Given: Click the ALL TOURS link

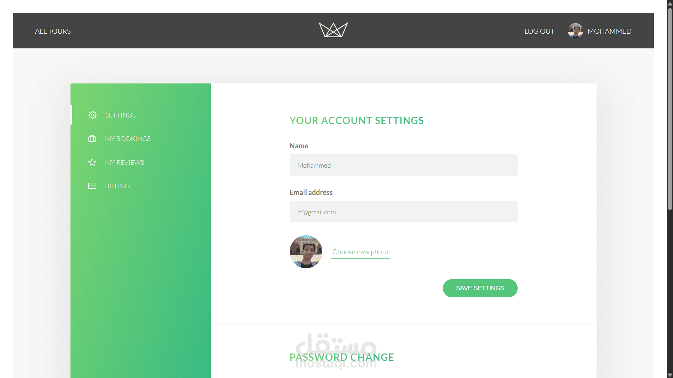Looking at the screenshot, I should coord(53,31).
